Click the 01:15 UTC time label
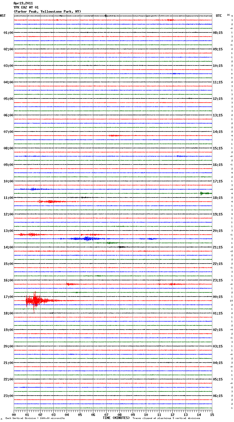This screenshot has width=234, height=422. click(218, 313)
